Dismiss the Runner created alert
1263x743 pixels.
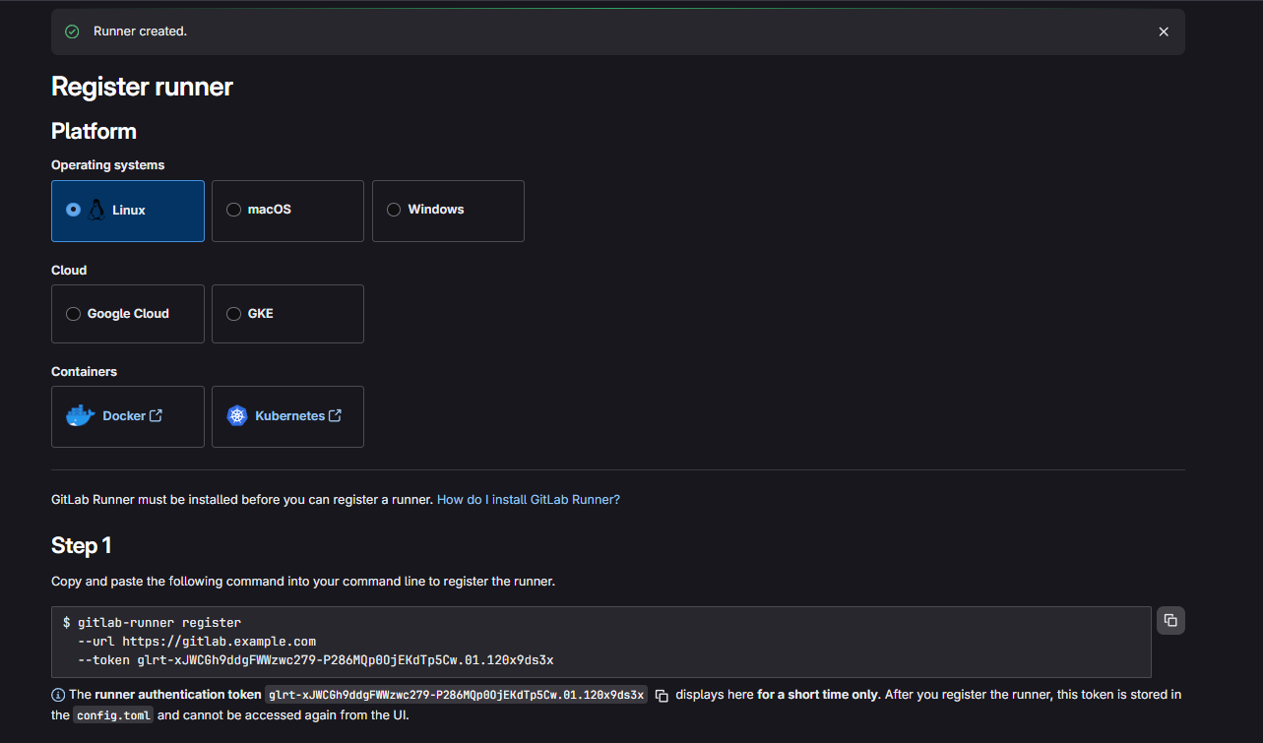(1164, 31)
